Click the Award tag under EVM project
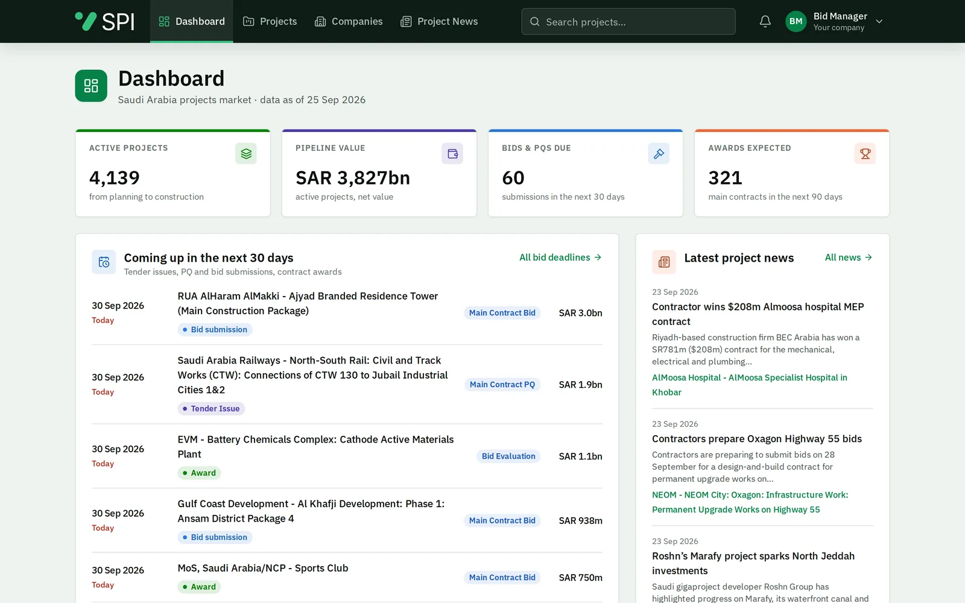 [x=199, y=473]
